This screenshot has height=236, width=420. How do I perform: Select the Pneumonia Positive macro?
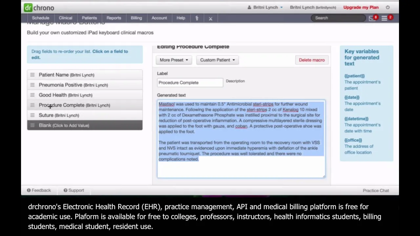pyautogui.click(x=85, y=85)
